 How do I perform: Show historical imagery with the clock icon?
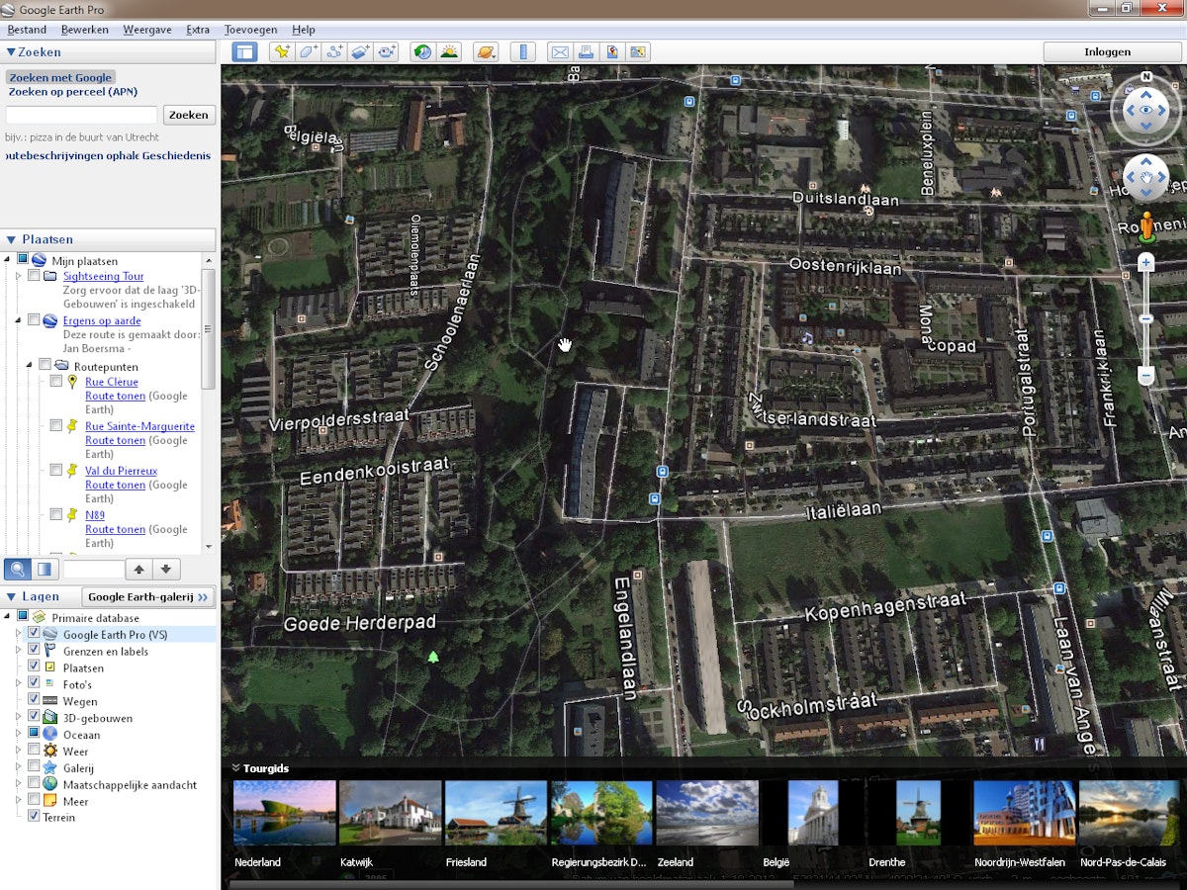(421, 51)
